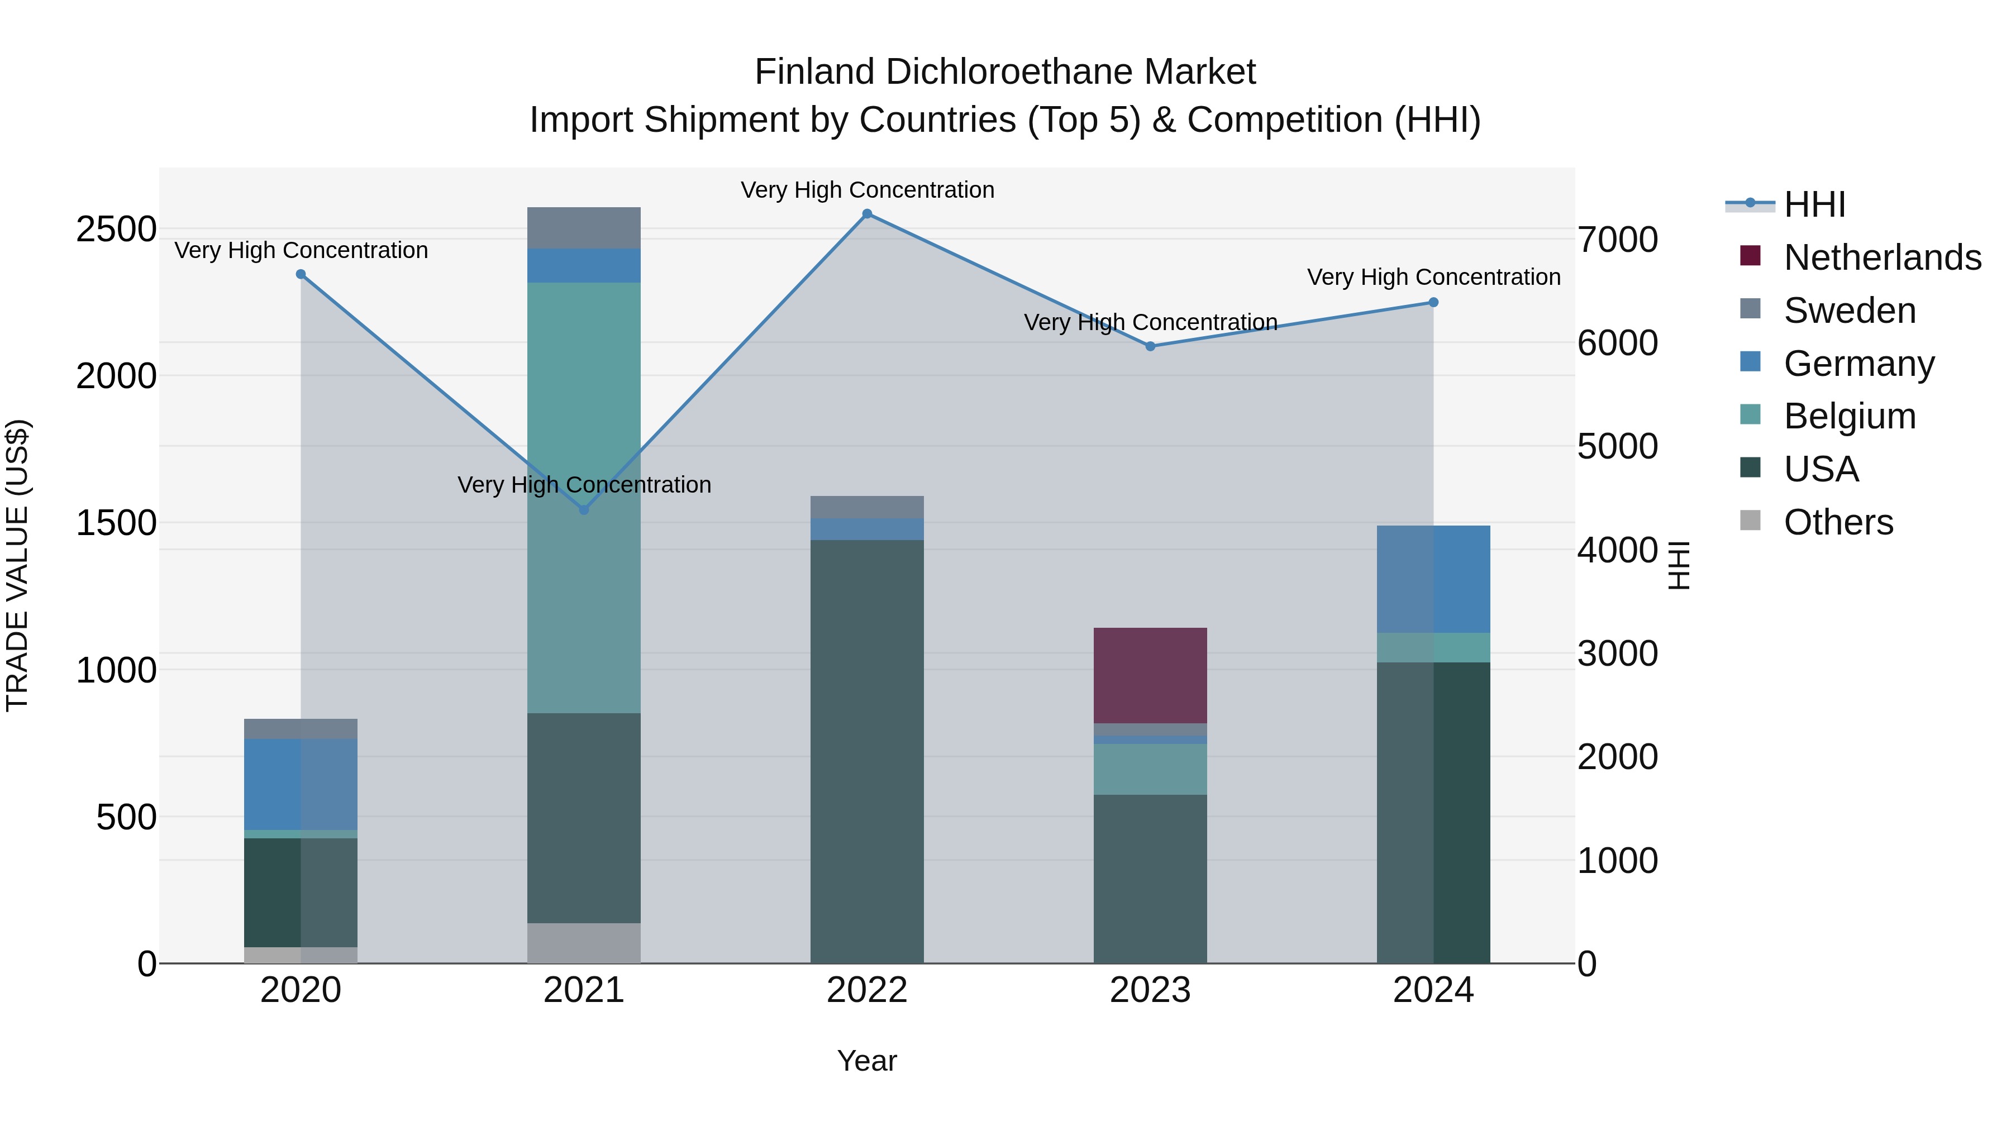Select the 2020 HHI data point

(301, 274)
